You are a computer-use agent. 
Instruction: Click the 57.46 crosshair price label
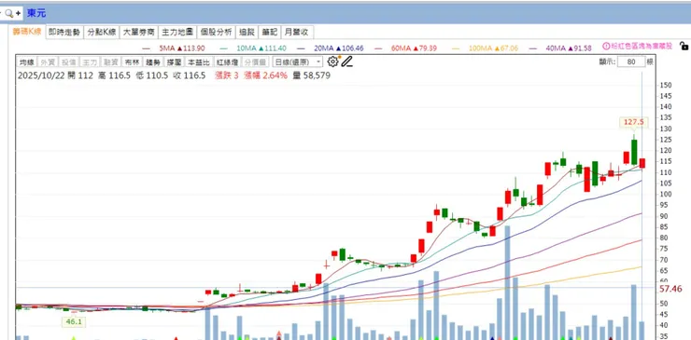click(670, 289)
